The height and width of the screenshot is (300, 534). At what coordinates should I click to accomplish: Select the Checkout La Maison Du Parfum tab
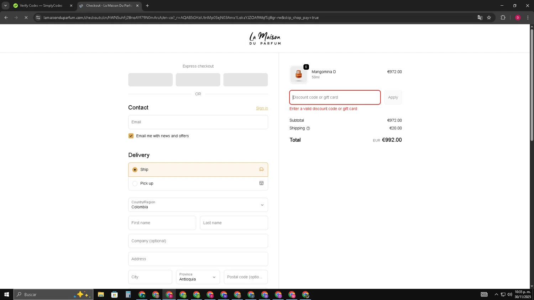(109, 6)
